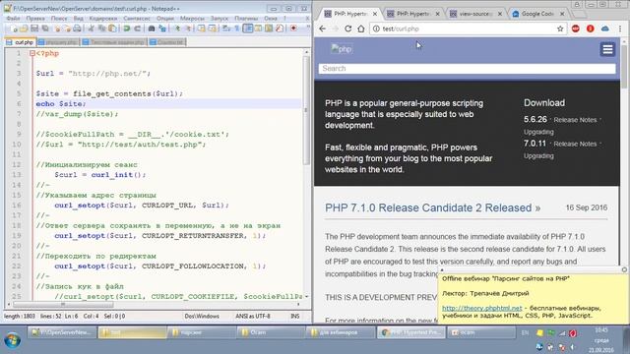Click the Open file toolbar icon
The width and height of the screenshot is (630, 354).
click(x=24, y=29)
